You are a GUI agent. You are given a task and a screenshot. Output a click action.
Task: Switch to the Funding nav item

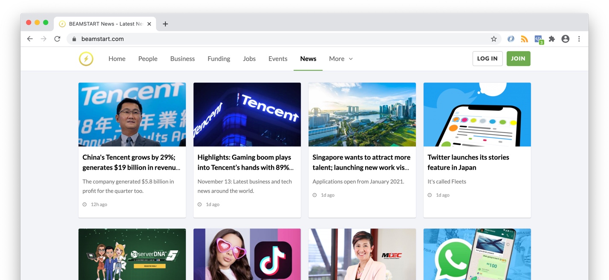(x=219, y=59)
